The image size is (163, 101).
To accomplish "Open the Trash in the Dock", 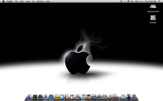I will (134, 97).
